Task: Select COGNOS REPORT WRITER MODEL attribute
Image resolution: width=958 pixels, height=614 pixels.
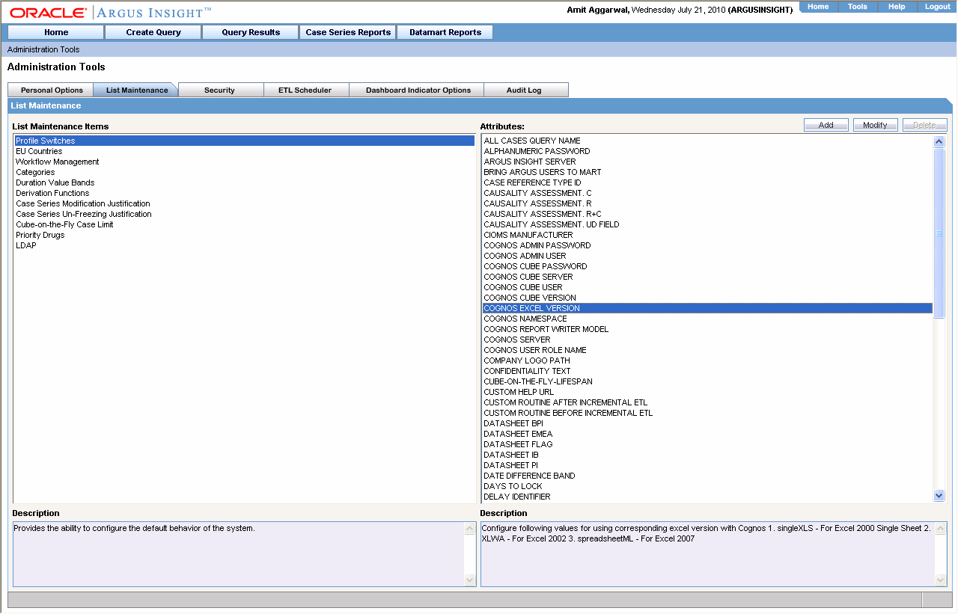Action: tap(707, 329)
